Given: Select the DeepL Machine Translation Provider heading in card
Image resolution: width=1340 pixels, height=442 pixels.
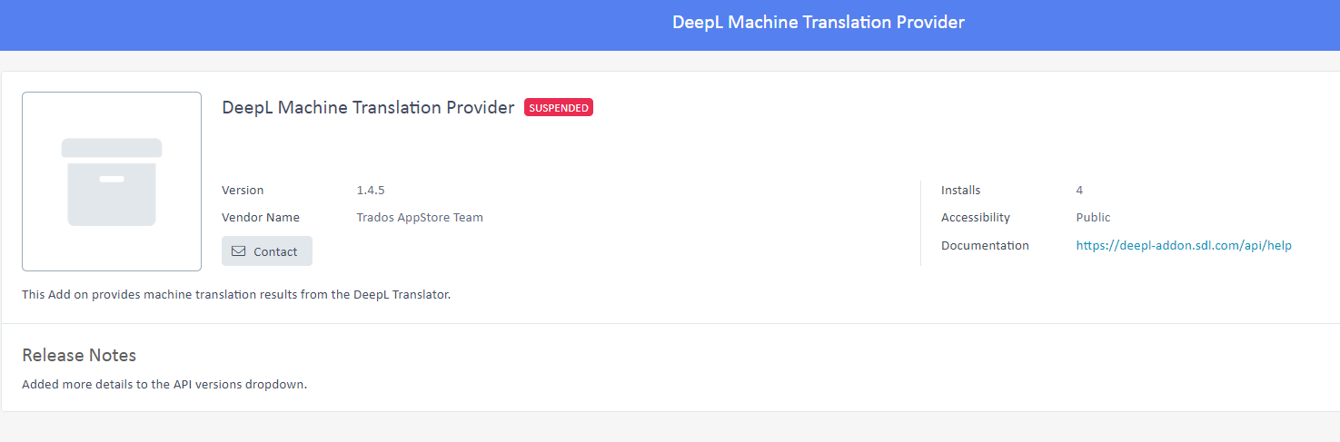Looking at the screenshot, I should tap(368, 107).
